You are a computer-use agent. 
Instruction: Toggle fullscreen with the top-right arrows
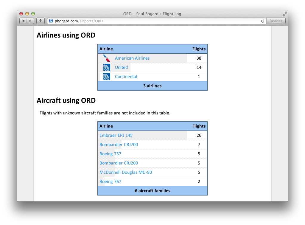pos(284,14)
